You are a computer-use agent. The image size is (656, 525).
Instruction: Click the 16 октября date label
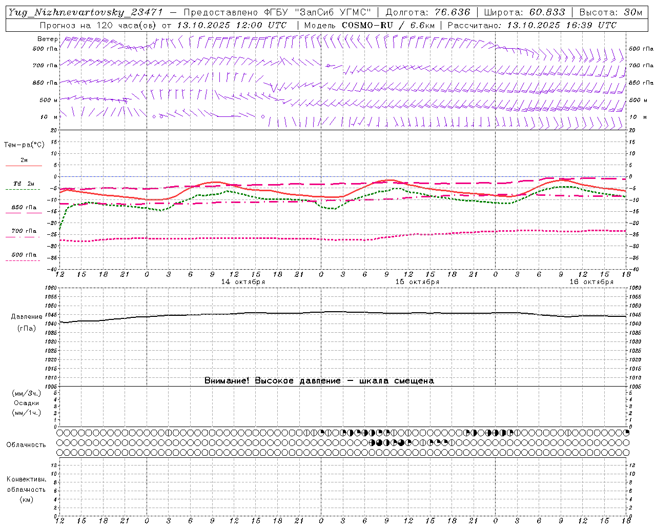591,282
